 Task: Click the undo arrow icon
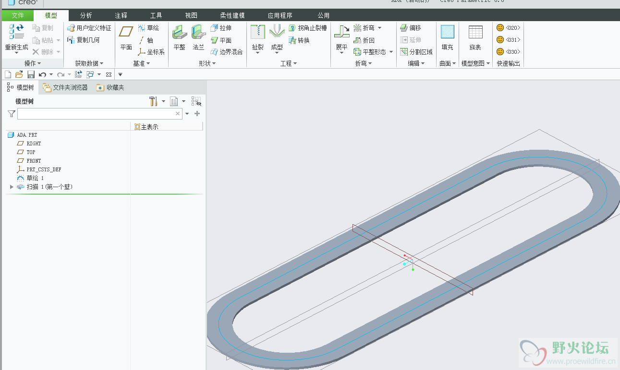coord(43,74)
